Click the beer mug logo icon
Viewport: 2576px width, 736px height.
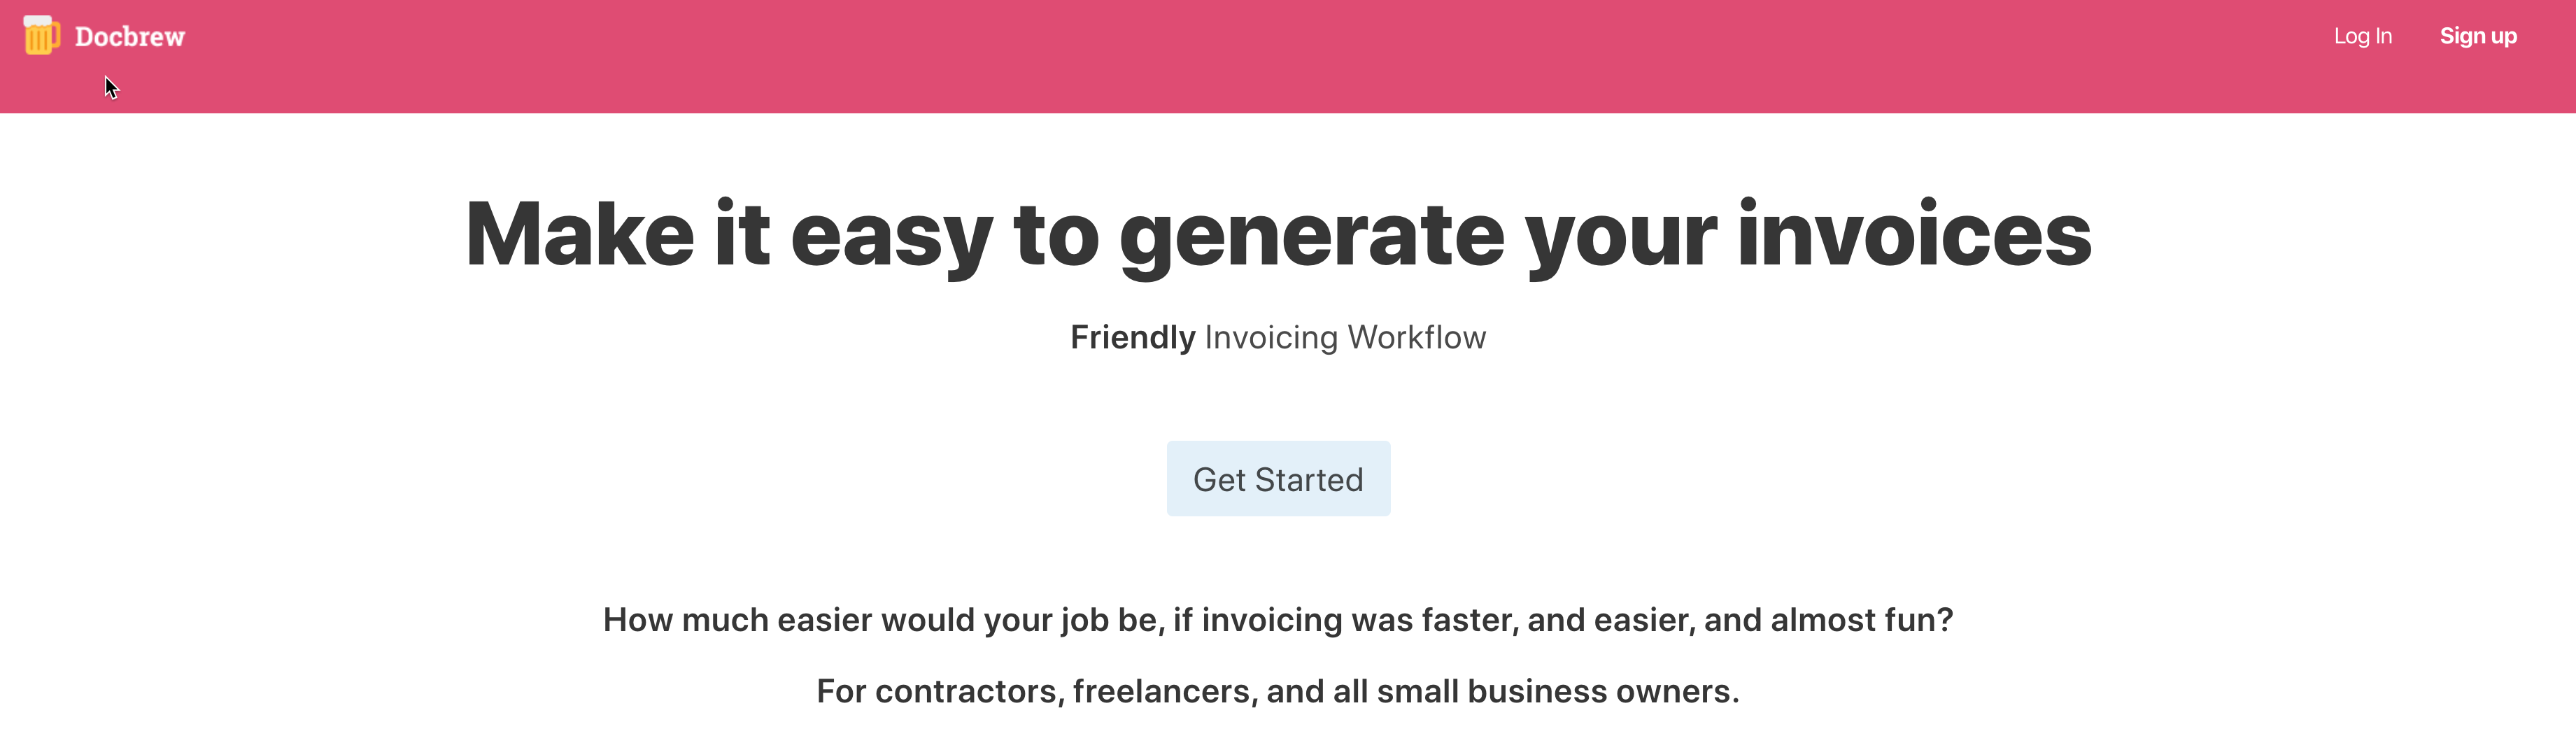41,36
